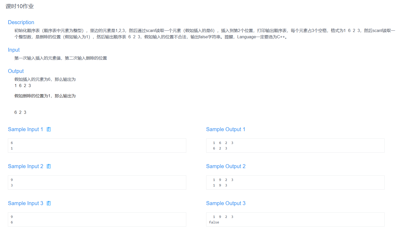The image size is (409, 230).
Task: Click the '6 2 3' output example under Output
Action: click(20, 113)
